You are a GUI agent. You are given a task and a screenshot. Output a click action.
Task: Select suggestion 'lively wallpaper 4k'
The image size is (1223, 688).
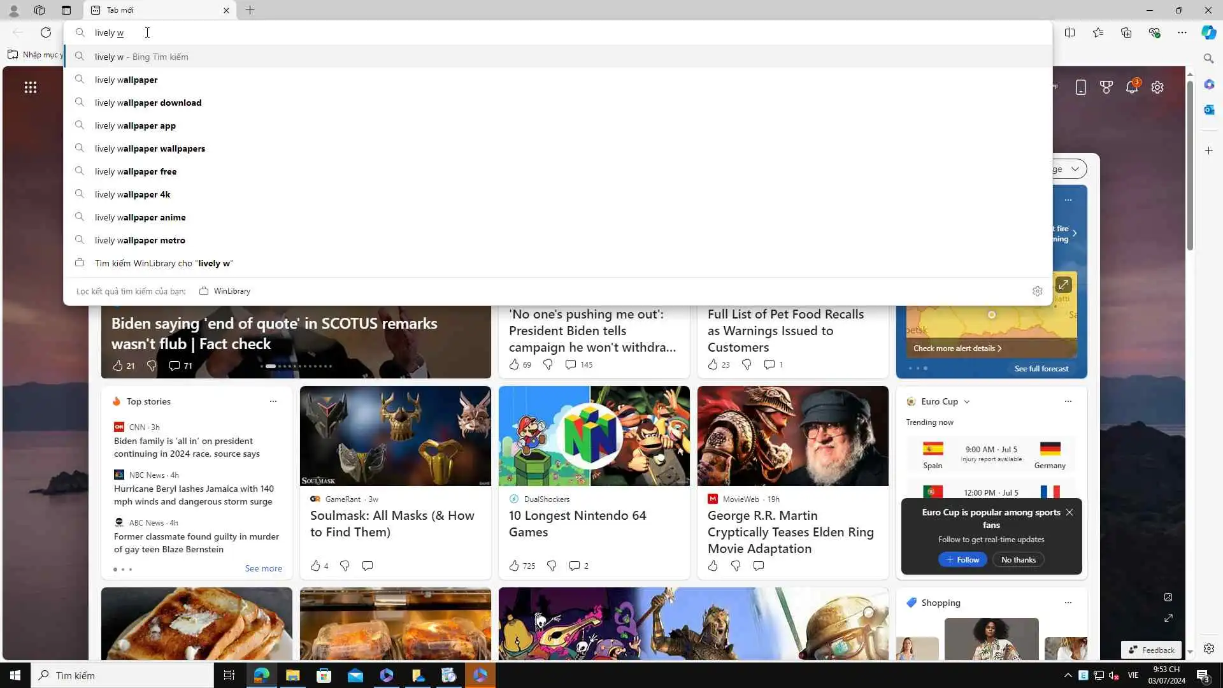pyautogui.click(x=132, y=194)
